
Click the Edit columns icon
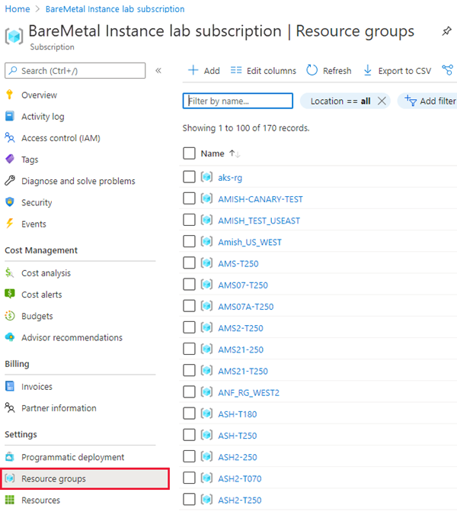tap(236, 70)
